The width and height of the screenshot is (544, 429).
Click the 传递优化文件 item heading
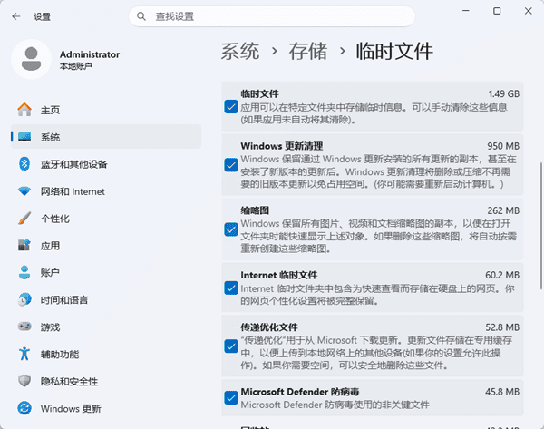[x=269, y=327]
